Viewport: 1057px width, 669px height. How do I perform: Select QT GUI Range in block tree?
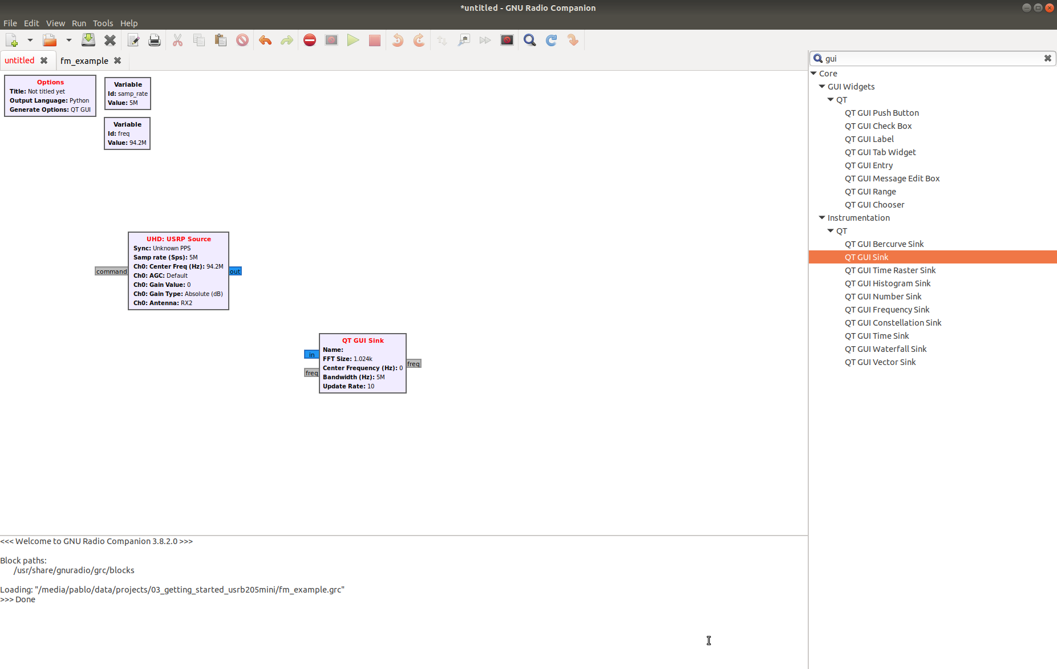[870, 192]
